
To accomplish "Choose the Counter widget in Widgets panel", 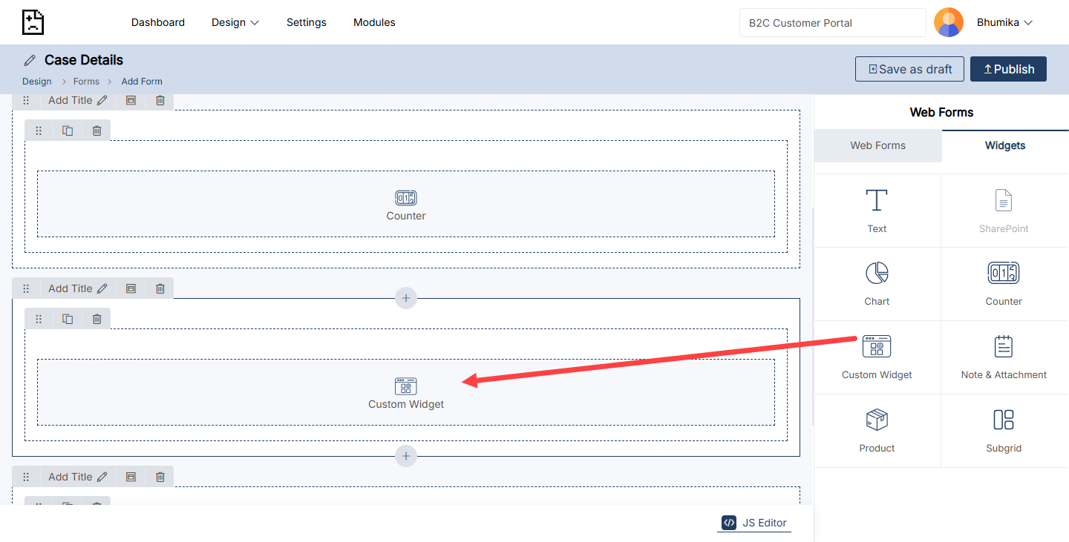I will click(1004, 283).
